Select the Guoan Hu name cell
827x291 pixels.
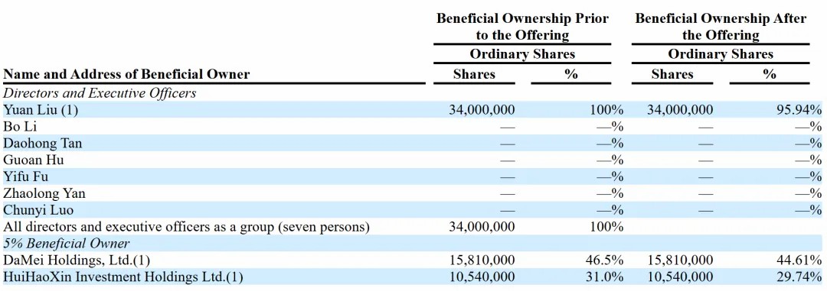[34, 160]
